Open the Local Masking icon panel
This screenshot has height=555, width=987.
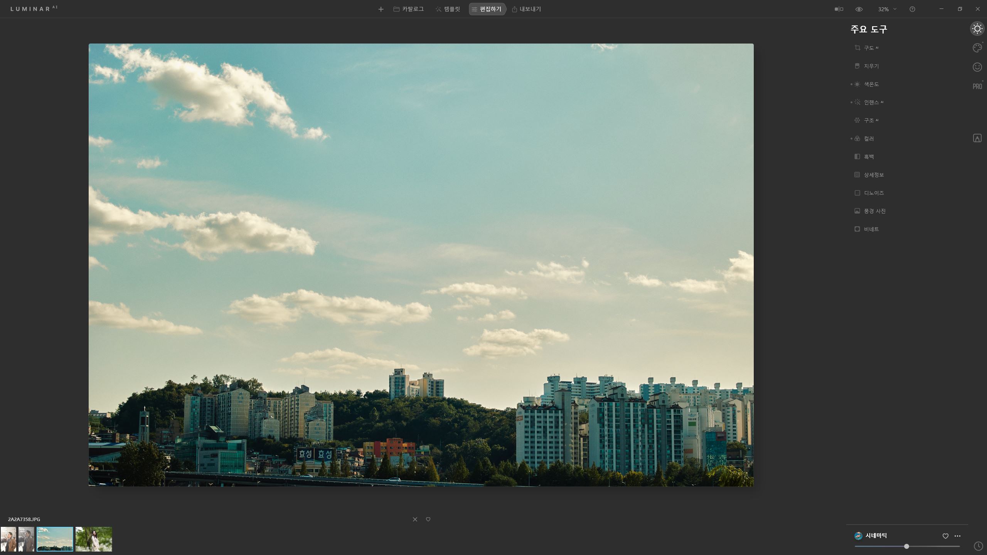(977, 138)
